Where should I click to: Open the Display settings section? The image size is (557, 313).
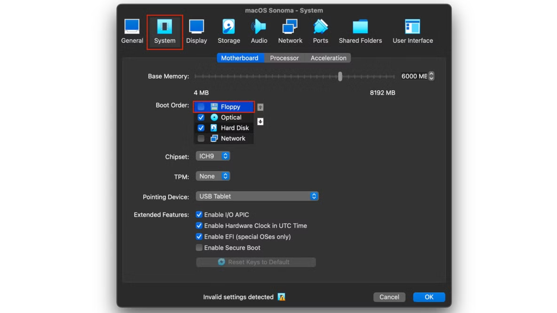pos(196,31)
